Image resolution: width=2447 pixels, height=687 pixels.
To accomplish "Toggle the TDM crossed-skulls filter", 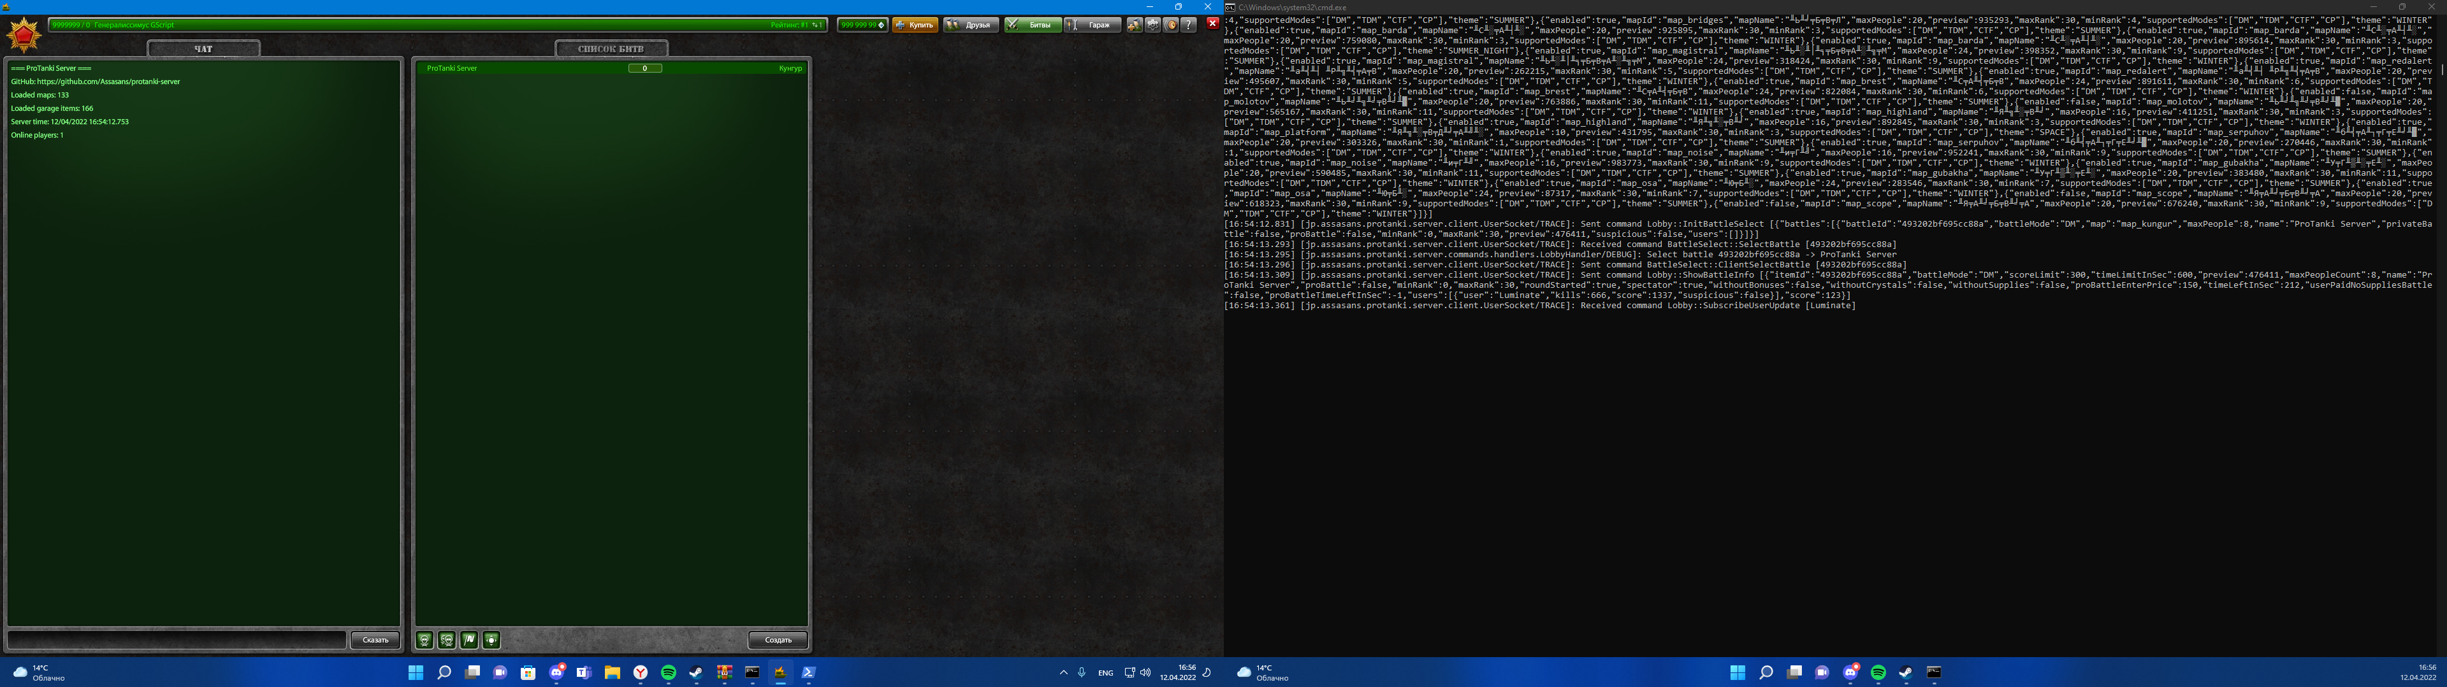I will [446, 639].
